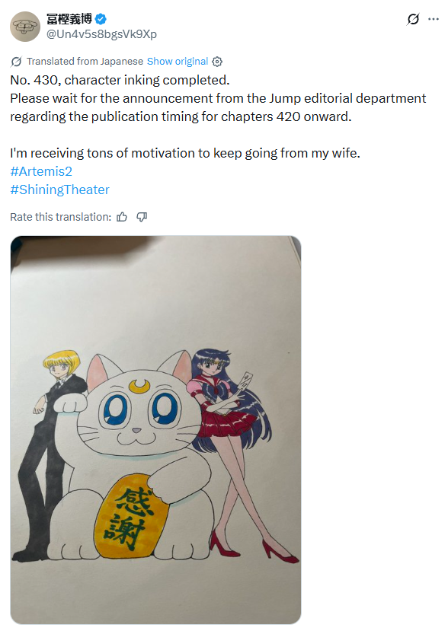The height and width of the screenshot is (634, 448).
Task: Click the blue verified badge
Action: [x=101, y=18]
